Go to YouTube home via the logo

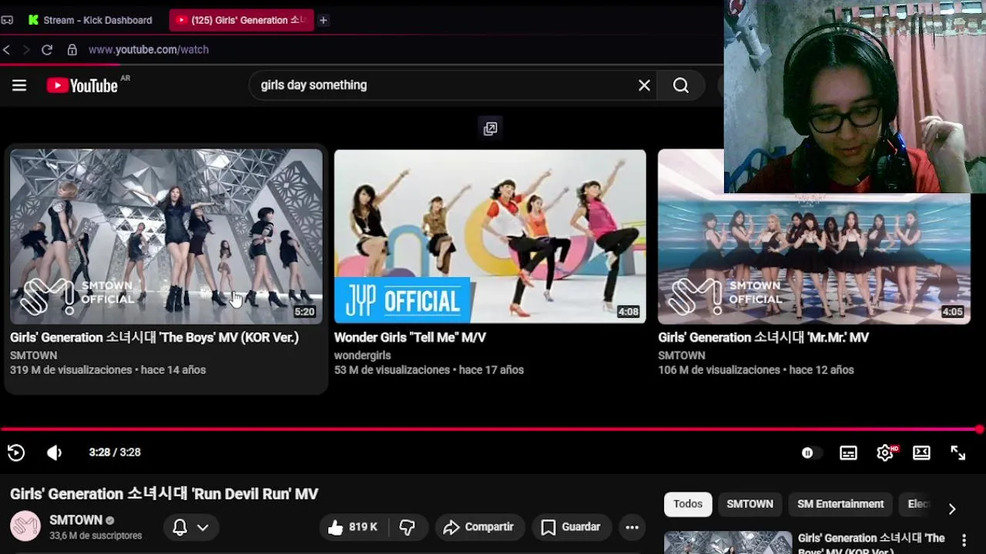coord(82,85)
